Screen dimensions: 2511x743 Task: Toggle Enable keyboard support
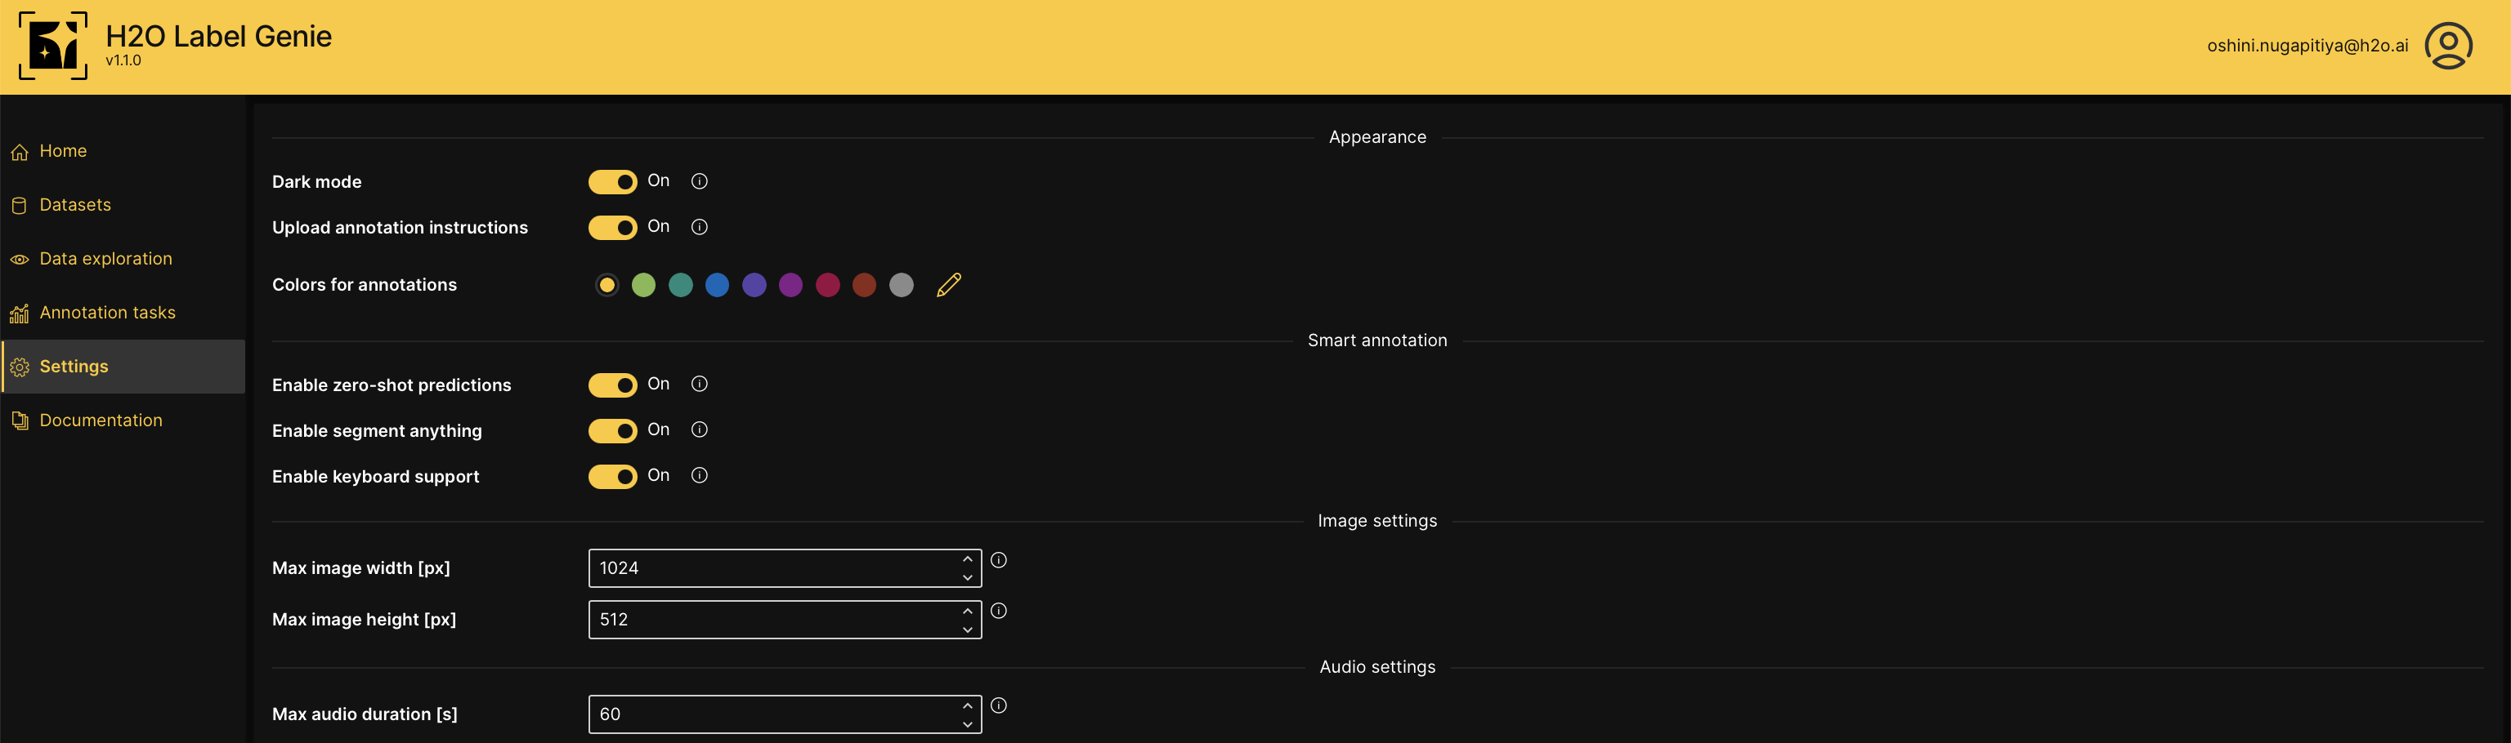612,476
